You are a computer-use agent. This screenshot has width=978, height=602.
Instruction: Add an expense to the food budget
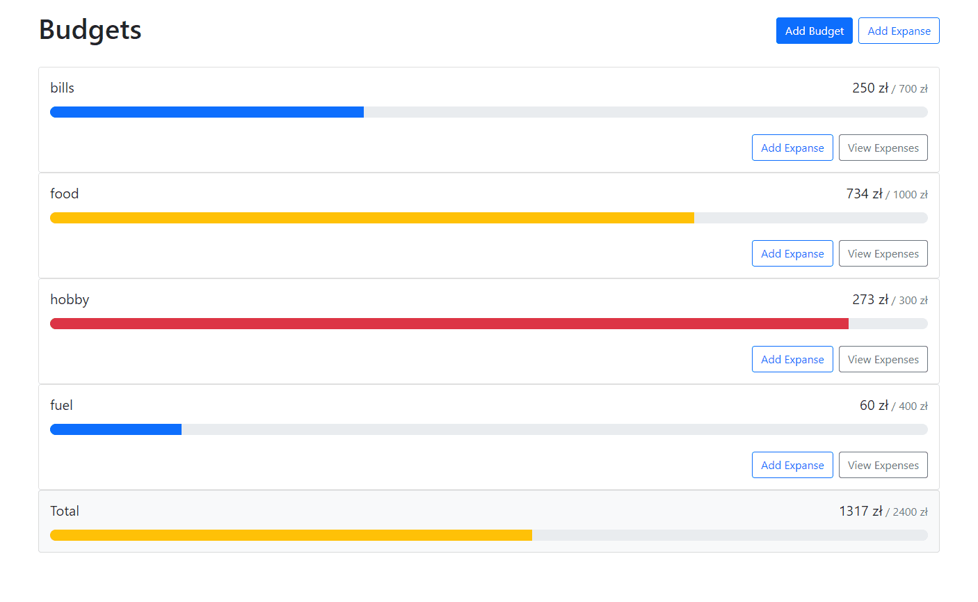[x=792, y=253]
